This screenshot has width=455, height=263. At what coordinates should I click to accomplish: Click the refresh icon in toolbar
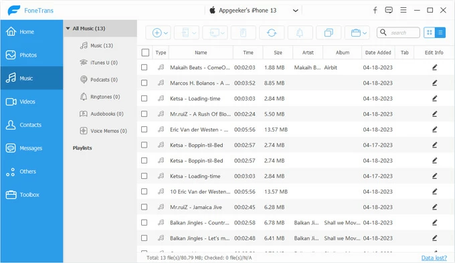pos(272,33)
